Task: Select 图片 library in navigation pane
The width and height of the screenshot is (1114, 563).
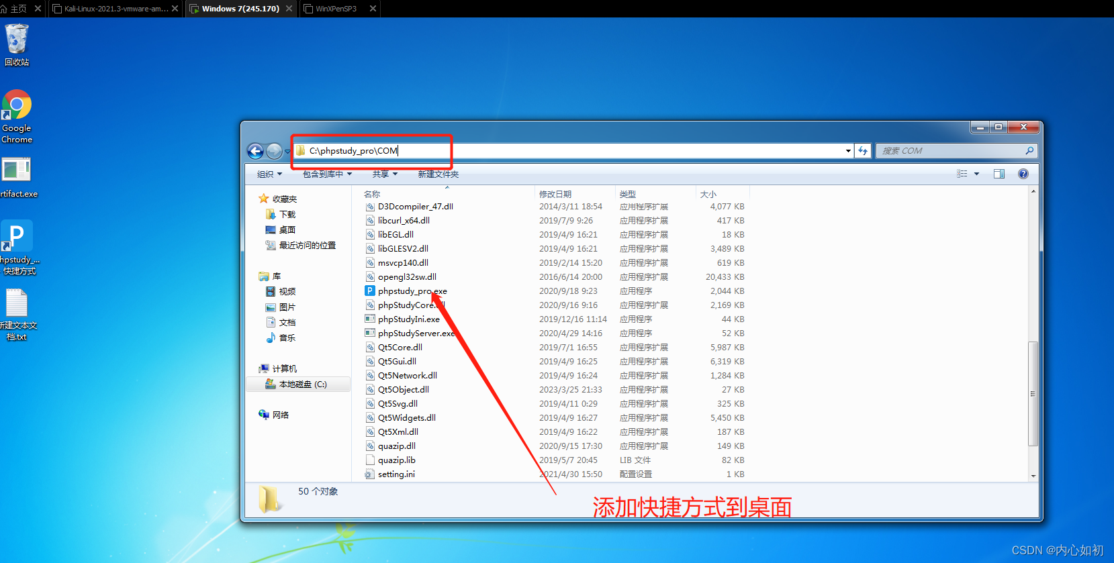Action: click(287, 307)
